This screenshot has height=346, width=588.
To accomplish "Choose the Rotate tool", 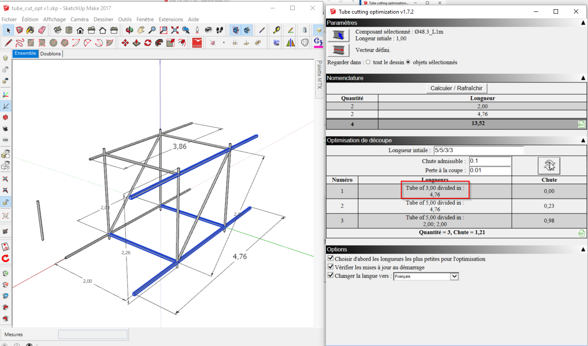I will (148, 43).
